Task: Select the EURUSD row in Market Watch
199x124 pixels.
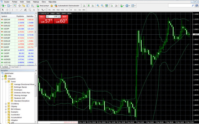Action: (x=17, y=26)
